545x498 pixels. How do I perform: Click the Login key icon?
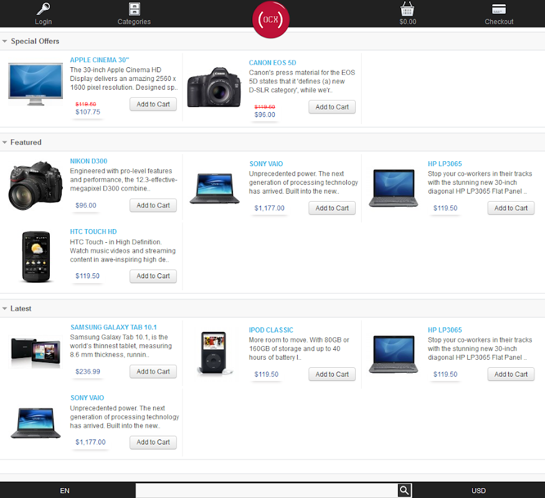[44, 9]
